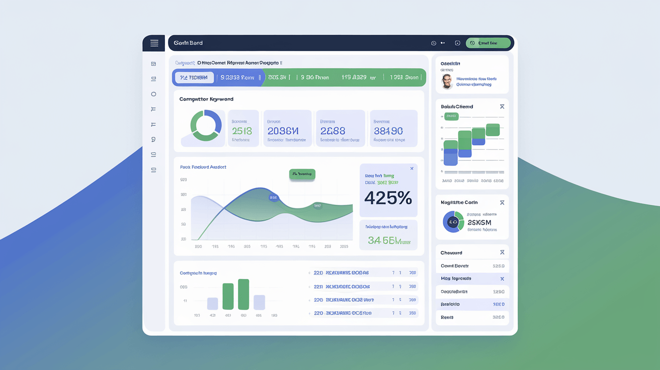
Task: Click the 'Gorin Bord' title in the header
Action: tap(188, 43)
